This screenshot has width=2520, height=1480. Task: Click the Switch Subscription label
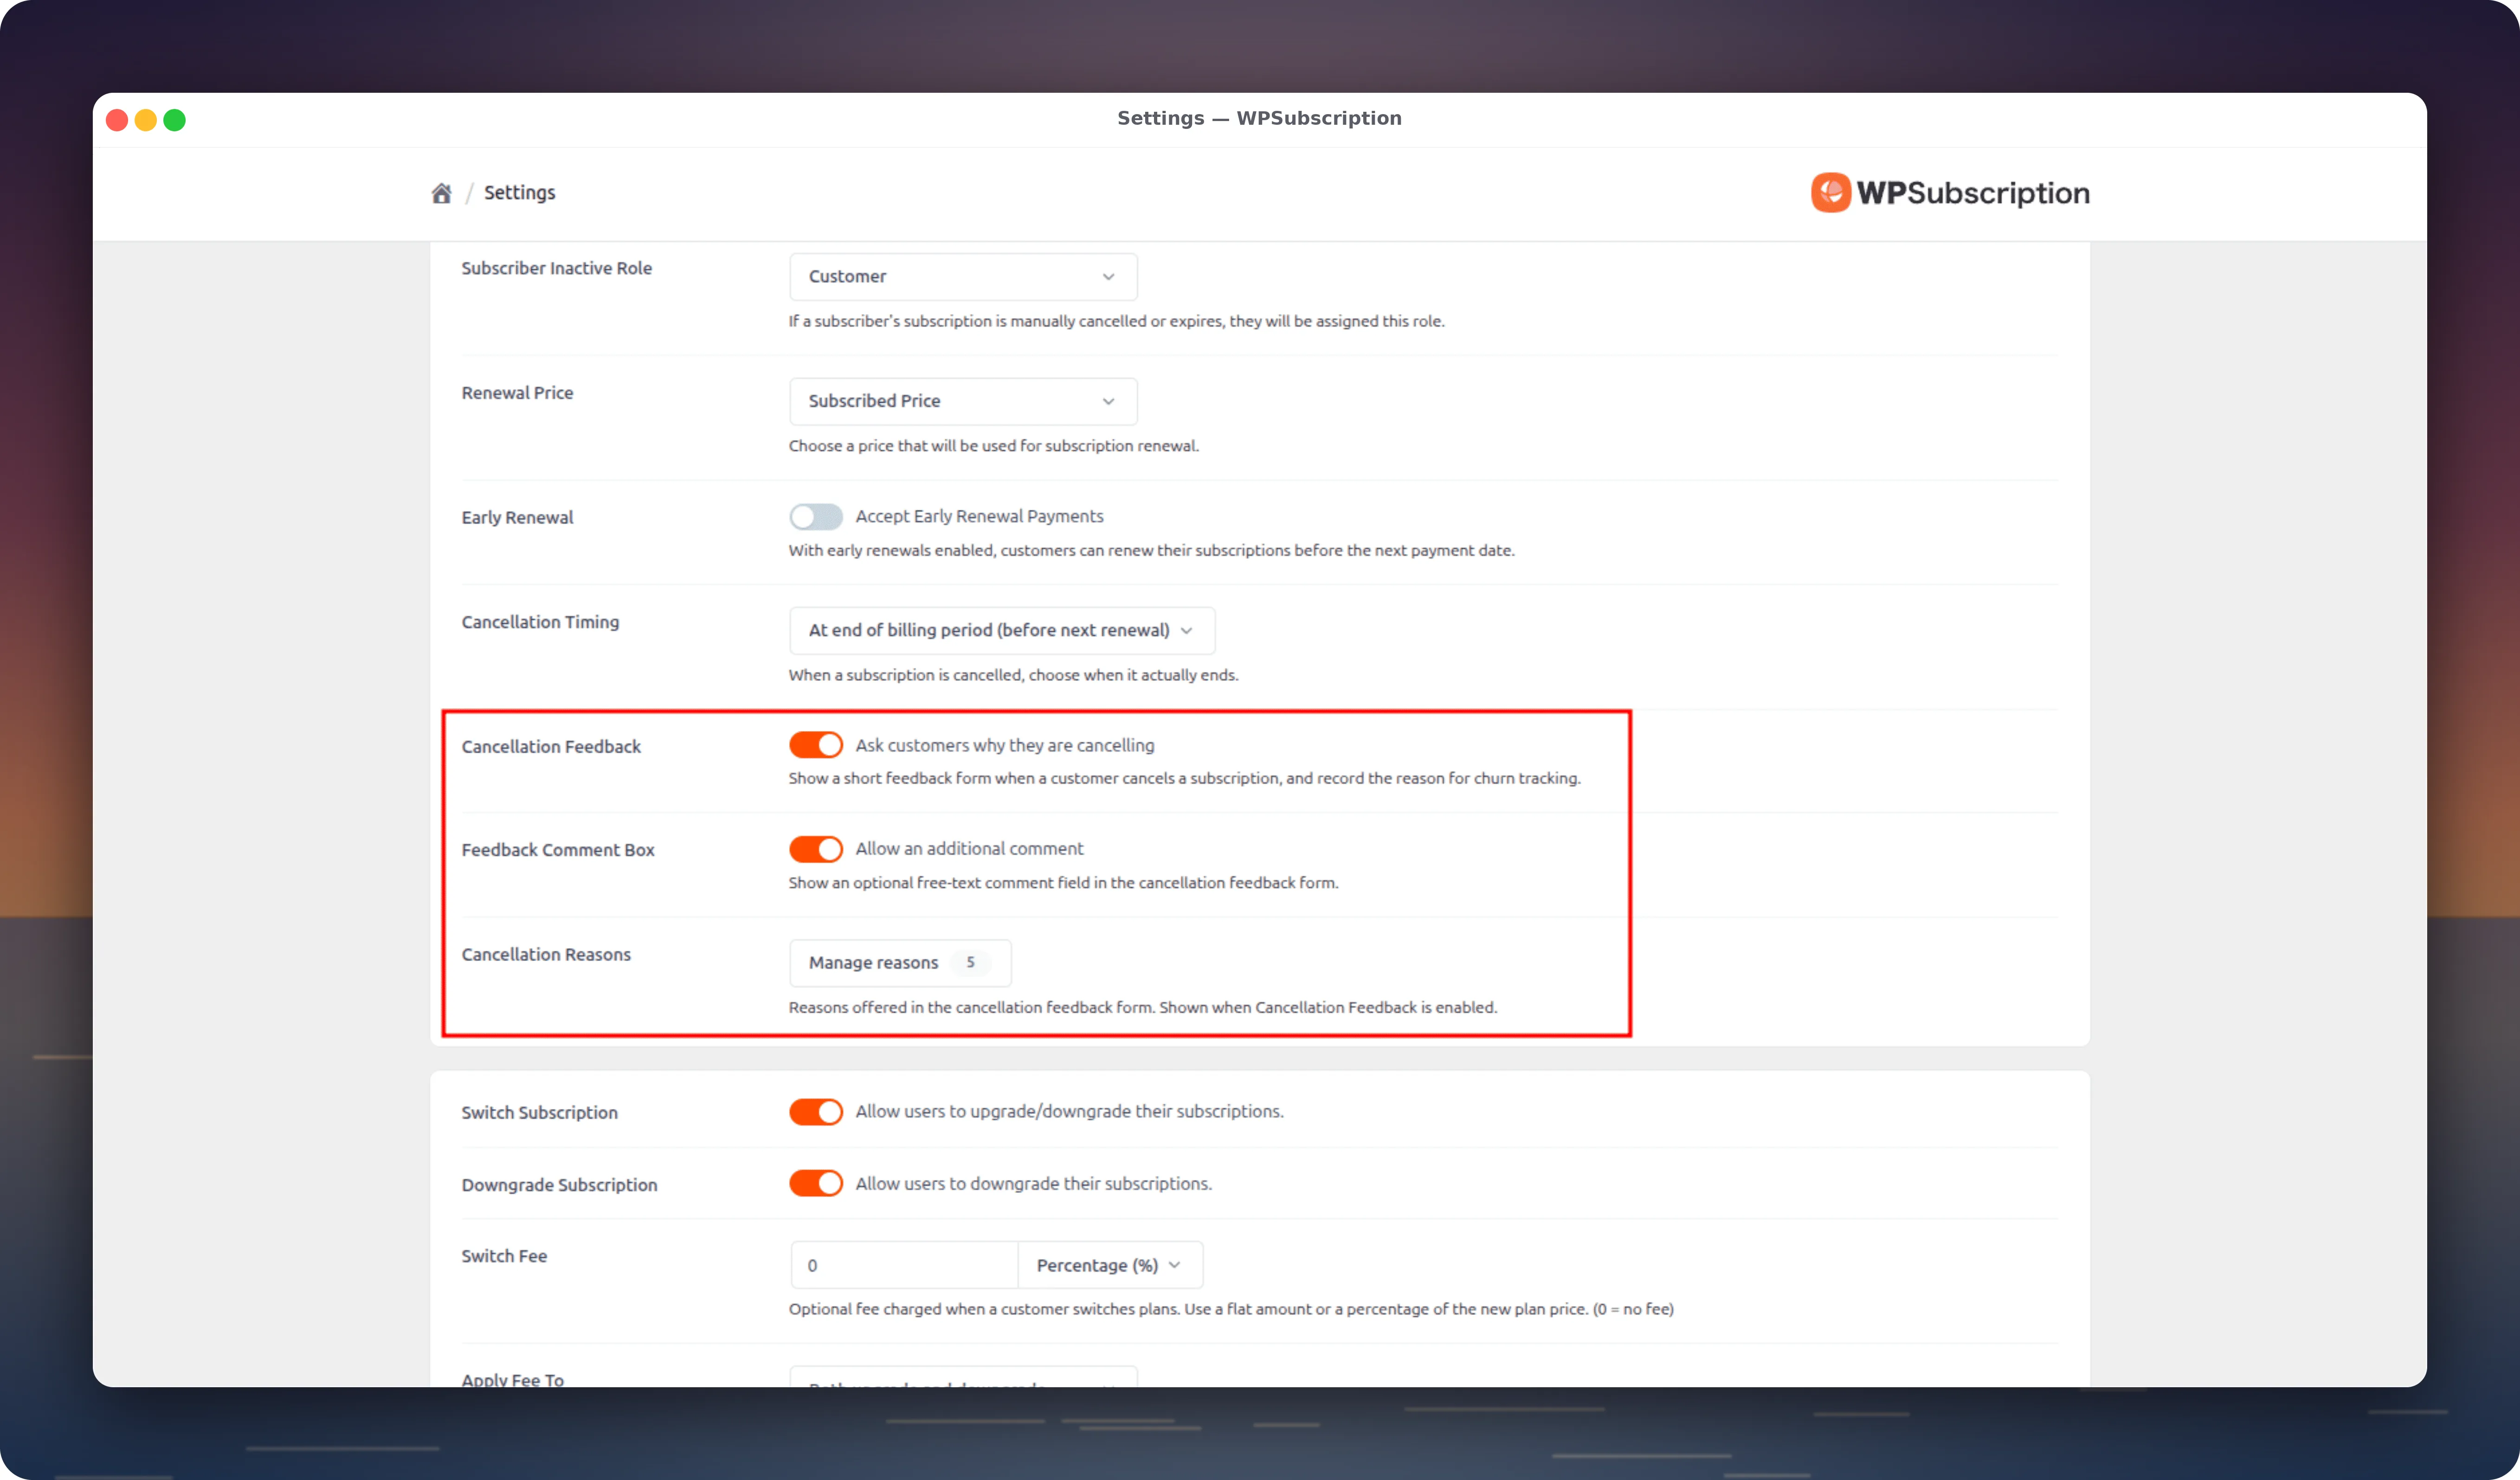[539, 1112]
